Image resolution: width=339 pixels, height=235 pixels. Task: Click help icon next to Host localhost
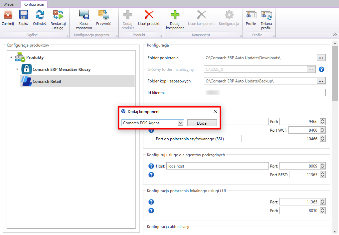click(x=151, y=166)
